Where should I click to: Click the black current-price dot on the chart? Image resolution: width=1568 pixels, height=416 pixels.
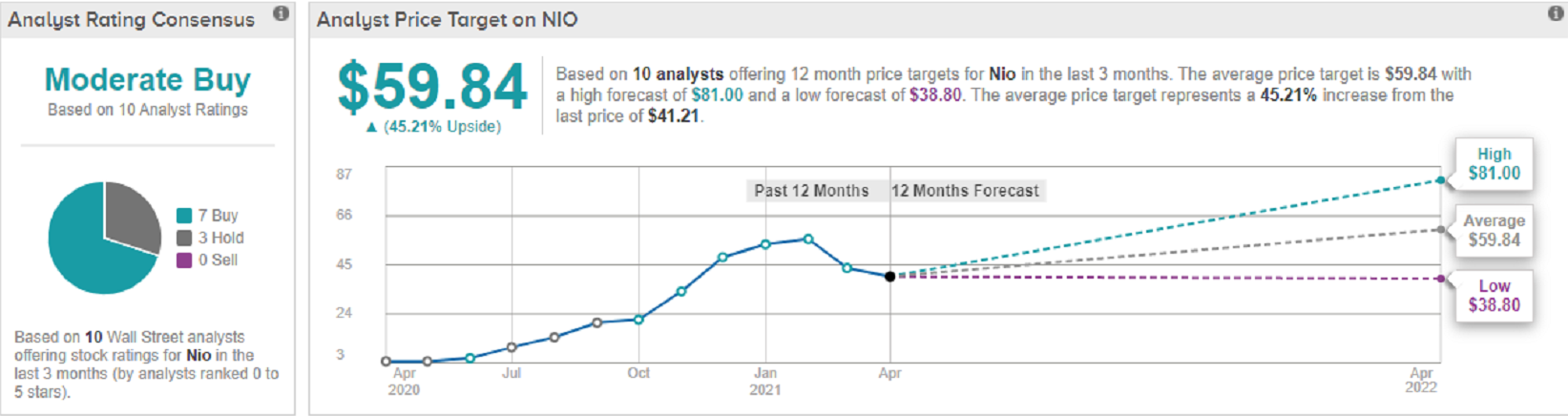889,277
